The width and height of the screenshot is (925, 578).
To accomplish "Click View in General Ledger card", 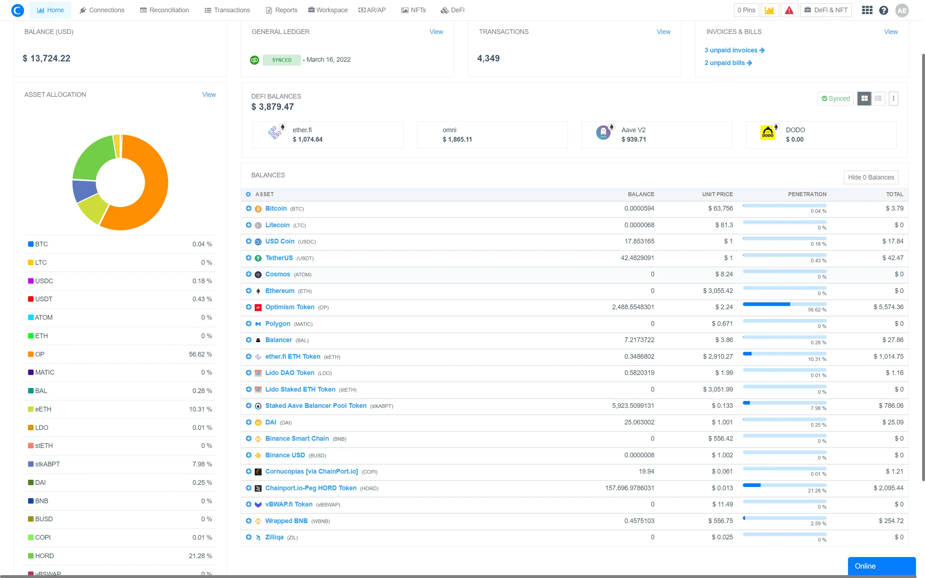I will click(x=436, y=32).
